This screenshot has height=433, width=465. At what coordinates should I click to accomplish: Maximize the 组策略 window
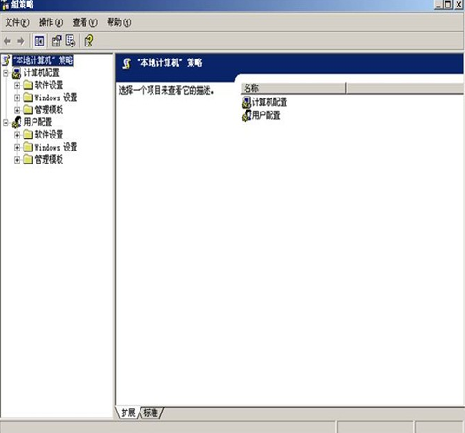(448, 5)
